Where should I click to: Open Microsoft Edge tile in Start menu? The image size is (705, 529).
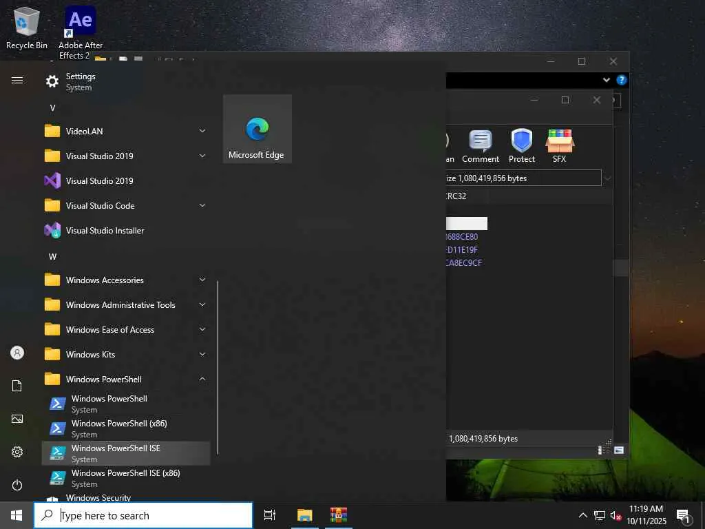(257, 129)
